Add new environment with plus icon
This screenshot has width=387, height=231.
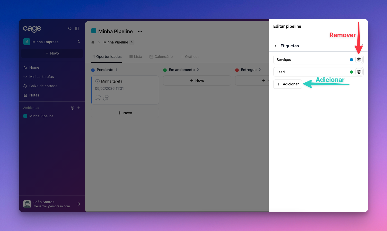point(79,108)
